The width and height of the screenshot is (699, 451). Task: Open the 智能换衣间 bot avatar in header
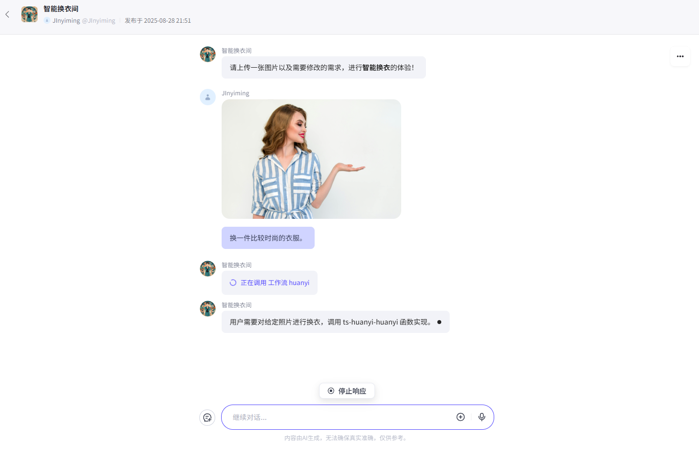click(29, 14)
